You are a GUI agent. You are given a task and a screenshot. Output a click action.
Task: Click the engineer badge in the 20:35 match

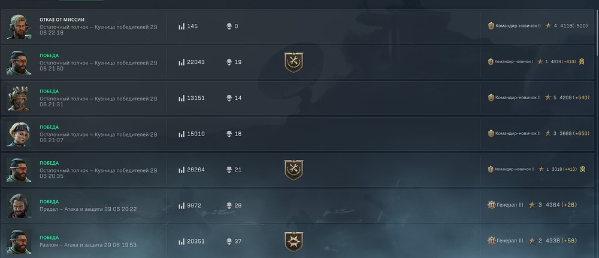coord(294,170)
